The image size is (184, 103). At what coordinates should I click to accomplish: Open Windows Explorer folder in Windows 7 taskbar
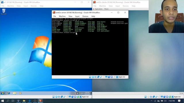(x=15, y=93)
